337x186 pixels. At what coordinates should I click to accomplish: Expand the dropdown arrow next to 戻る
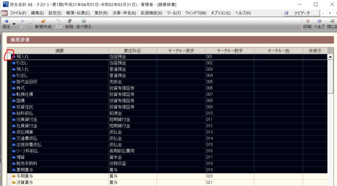pyautogui.click(x=14, y=24)
